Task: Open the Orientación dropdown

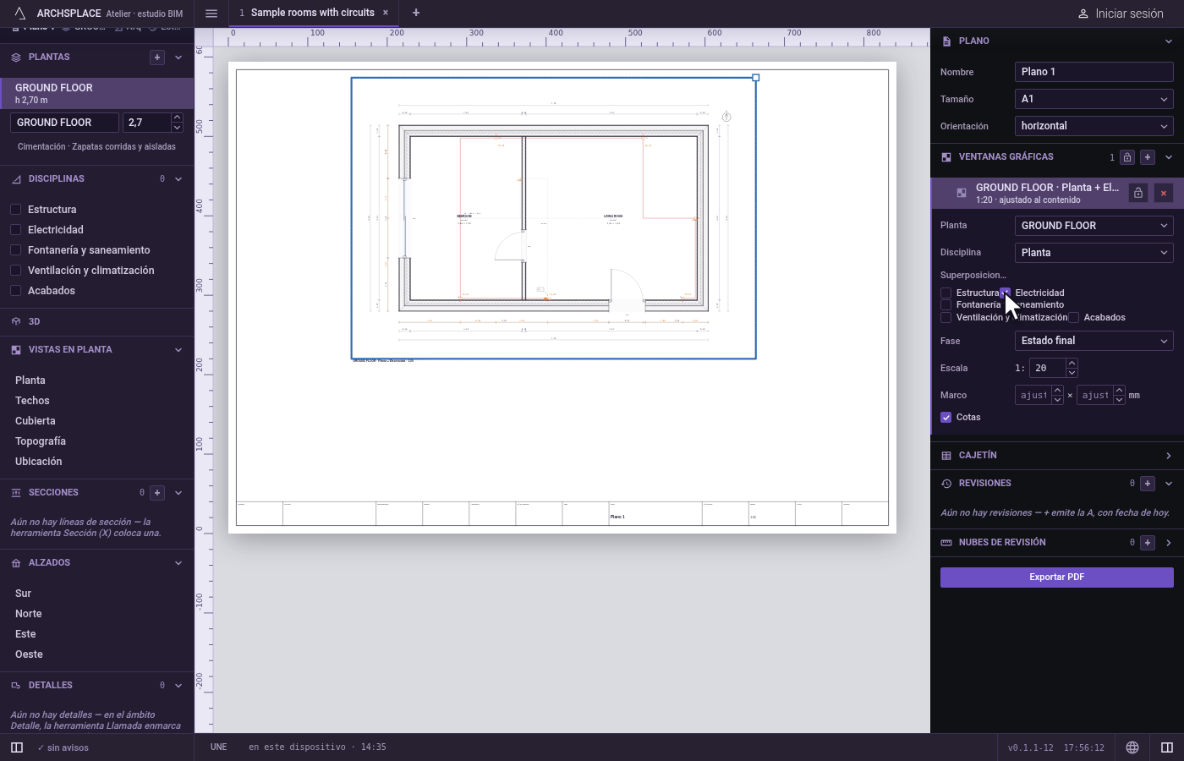Action: [x=1094, y=126]
